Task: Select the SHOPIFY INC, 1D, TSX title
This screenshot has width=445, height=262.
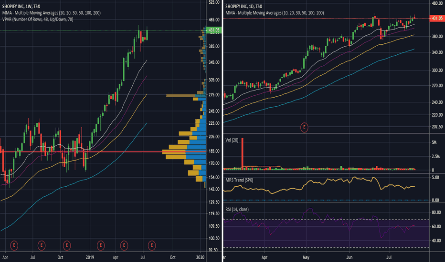Action: tap(244, 6)
